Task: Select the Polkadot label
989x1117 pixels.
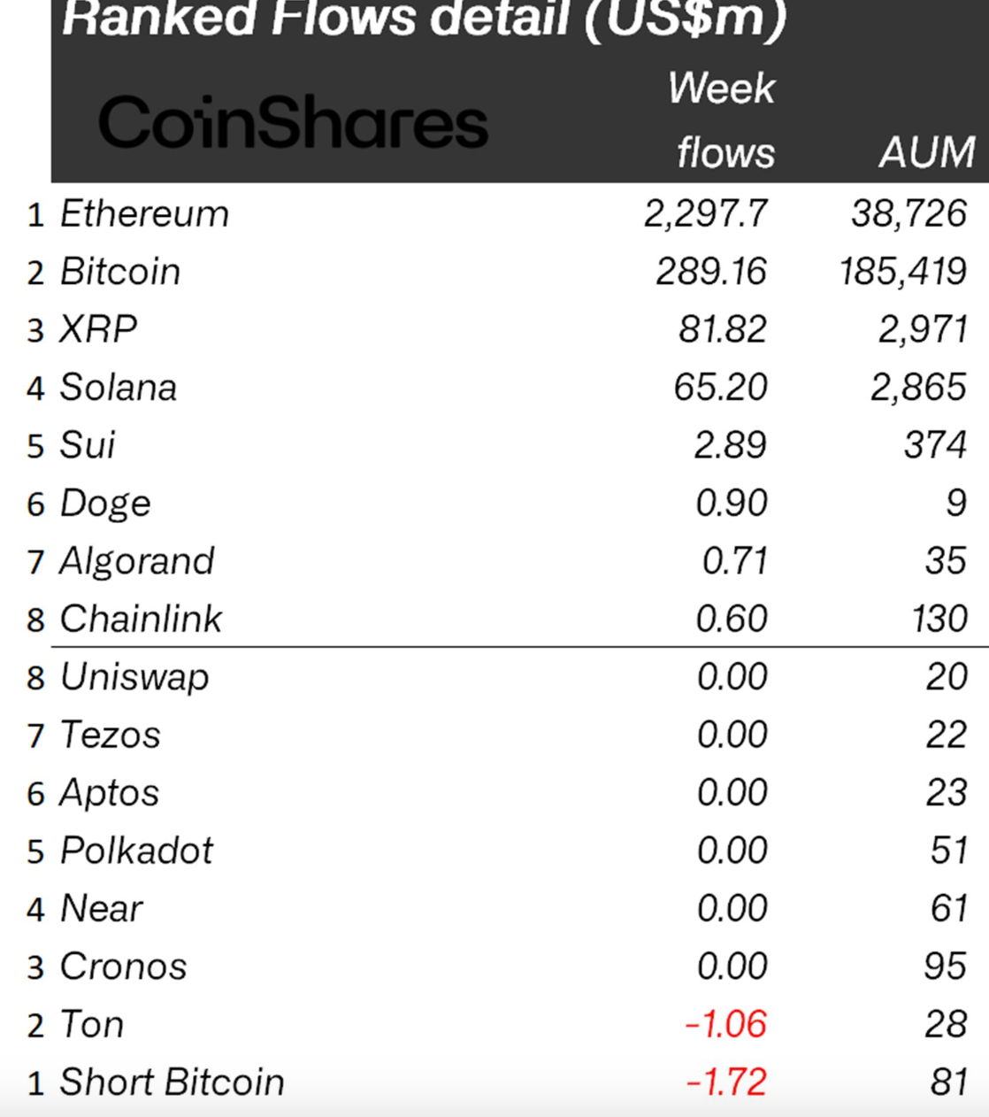Action: [136, 851]
